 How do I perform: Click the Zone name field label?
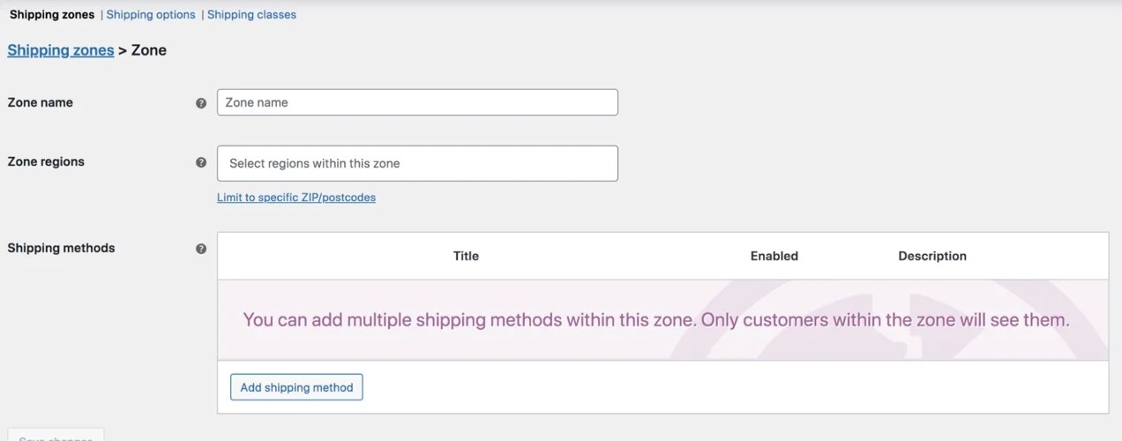pyautogui.click(x=41, y=102)
